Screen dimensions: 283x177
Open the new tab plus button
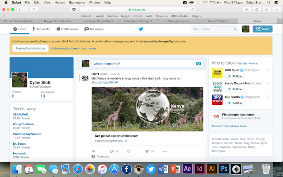coord(280,21)
